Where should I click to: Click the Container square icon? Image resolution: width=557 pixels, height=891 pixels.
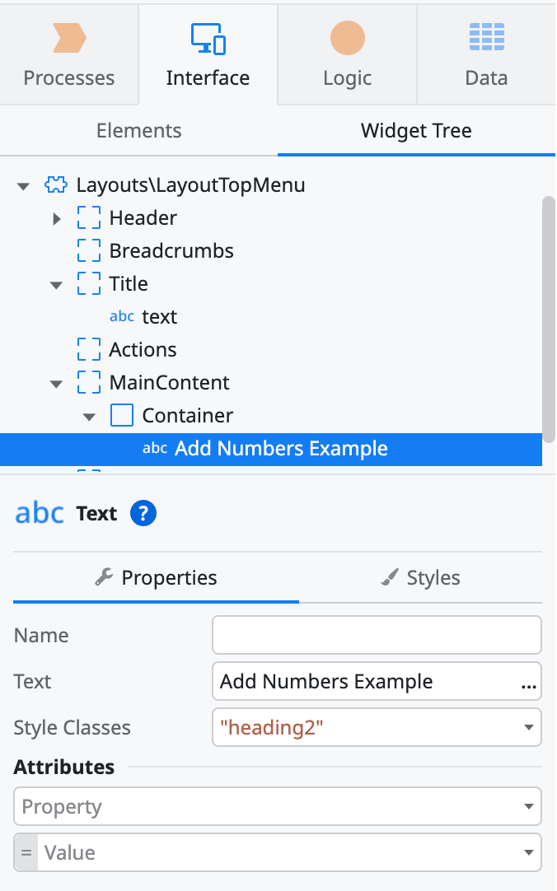[122, 415]
